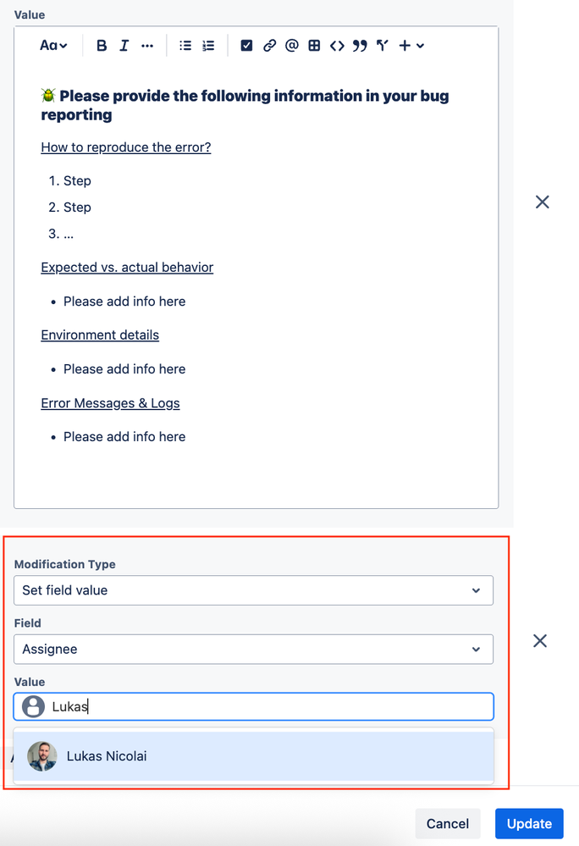Open the text style Aa dropdown
Screen dimensions: 579x846
(x=52, y=45)
